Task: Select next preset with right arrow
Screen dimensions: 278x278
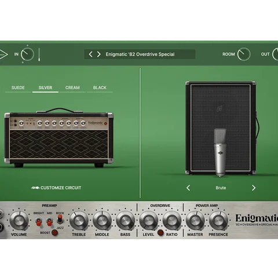Action: (98, 54)
